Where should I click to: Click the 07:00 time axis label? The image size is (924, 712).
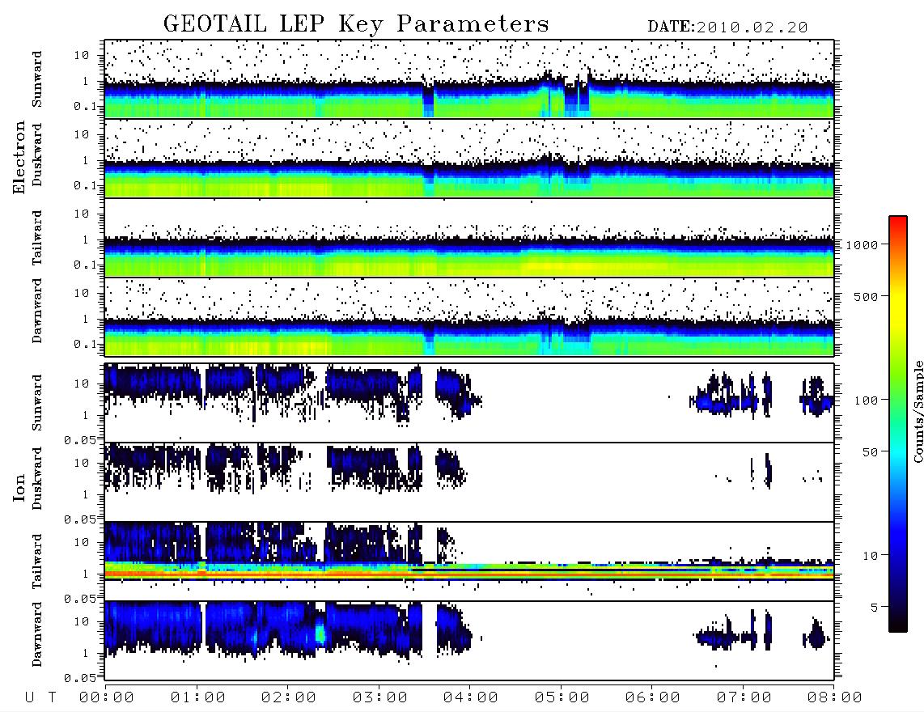[744, 697]
